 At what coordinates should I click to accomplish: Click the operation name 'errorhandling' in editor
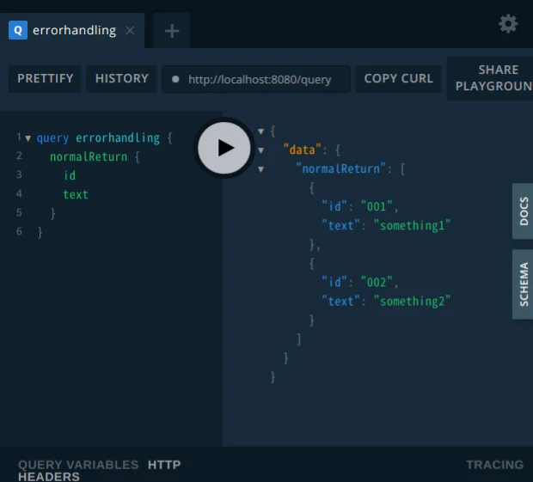[118, 138]
